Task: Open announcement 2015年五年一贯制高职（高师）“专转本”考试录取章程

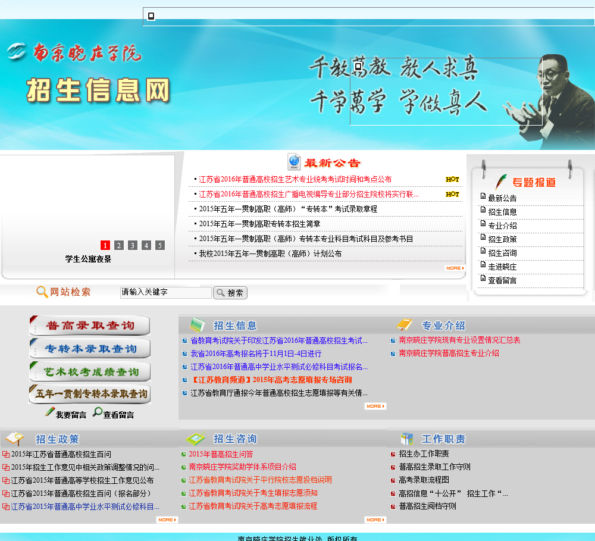Action: [x=288, y=209]
